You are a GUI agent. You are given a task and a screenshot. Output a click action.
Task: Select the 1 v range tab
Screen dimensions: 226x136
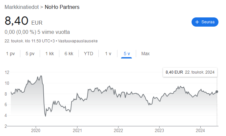click(x=108, y=54)
